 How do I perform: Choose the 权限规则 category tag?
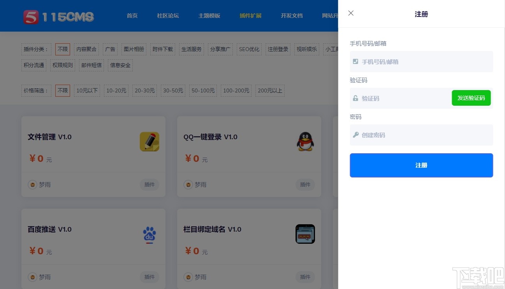tap(63, 65)
